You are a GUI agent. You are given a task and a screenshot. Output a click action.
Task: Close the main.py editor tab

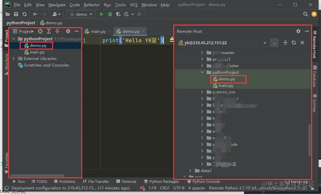point(109,31)
